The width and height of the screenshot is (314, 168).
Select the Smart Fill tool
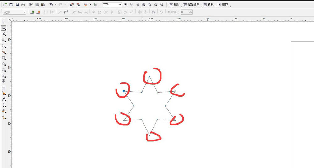tap(3, 52)
